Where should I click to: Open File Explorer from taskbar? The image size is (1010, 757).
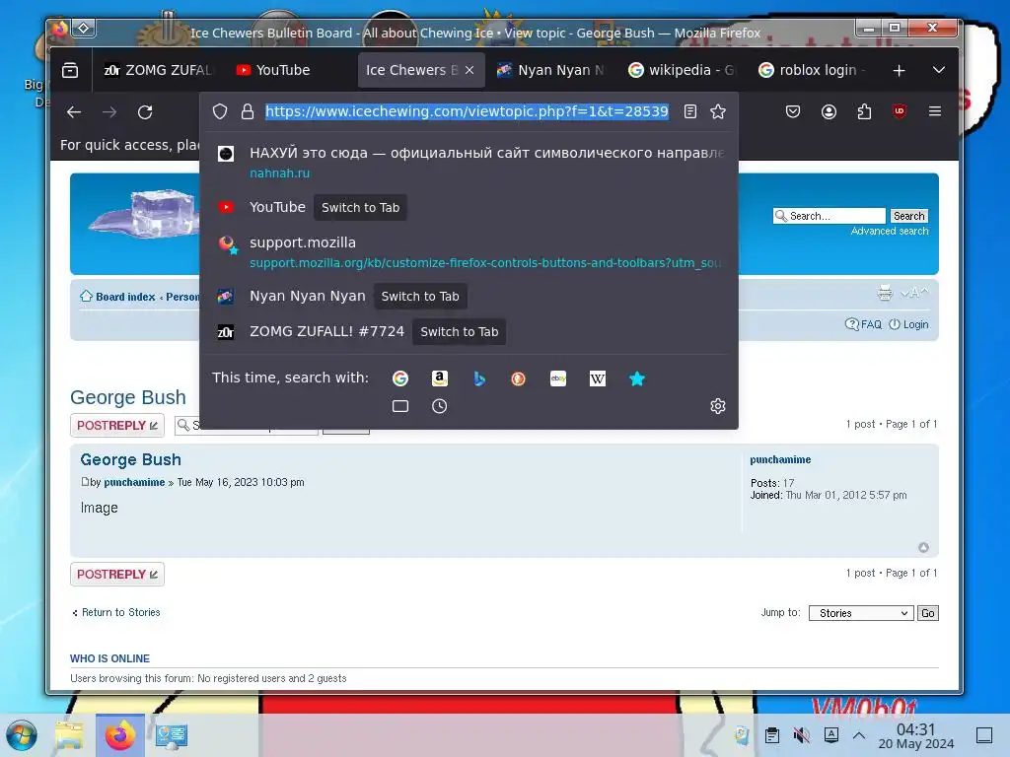click(x=69, y=735)
